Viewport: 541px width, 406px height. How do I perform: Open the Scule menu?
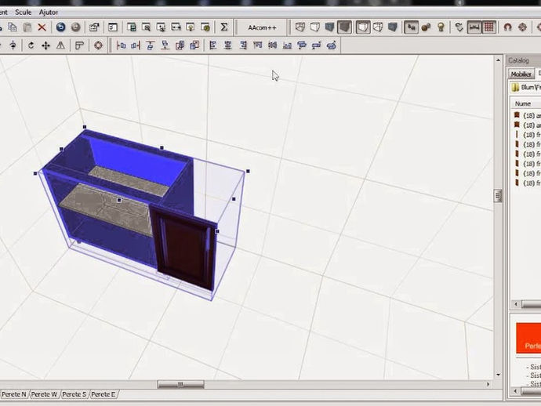coord(23,13)
